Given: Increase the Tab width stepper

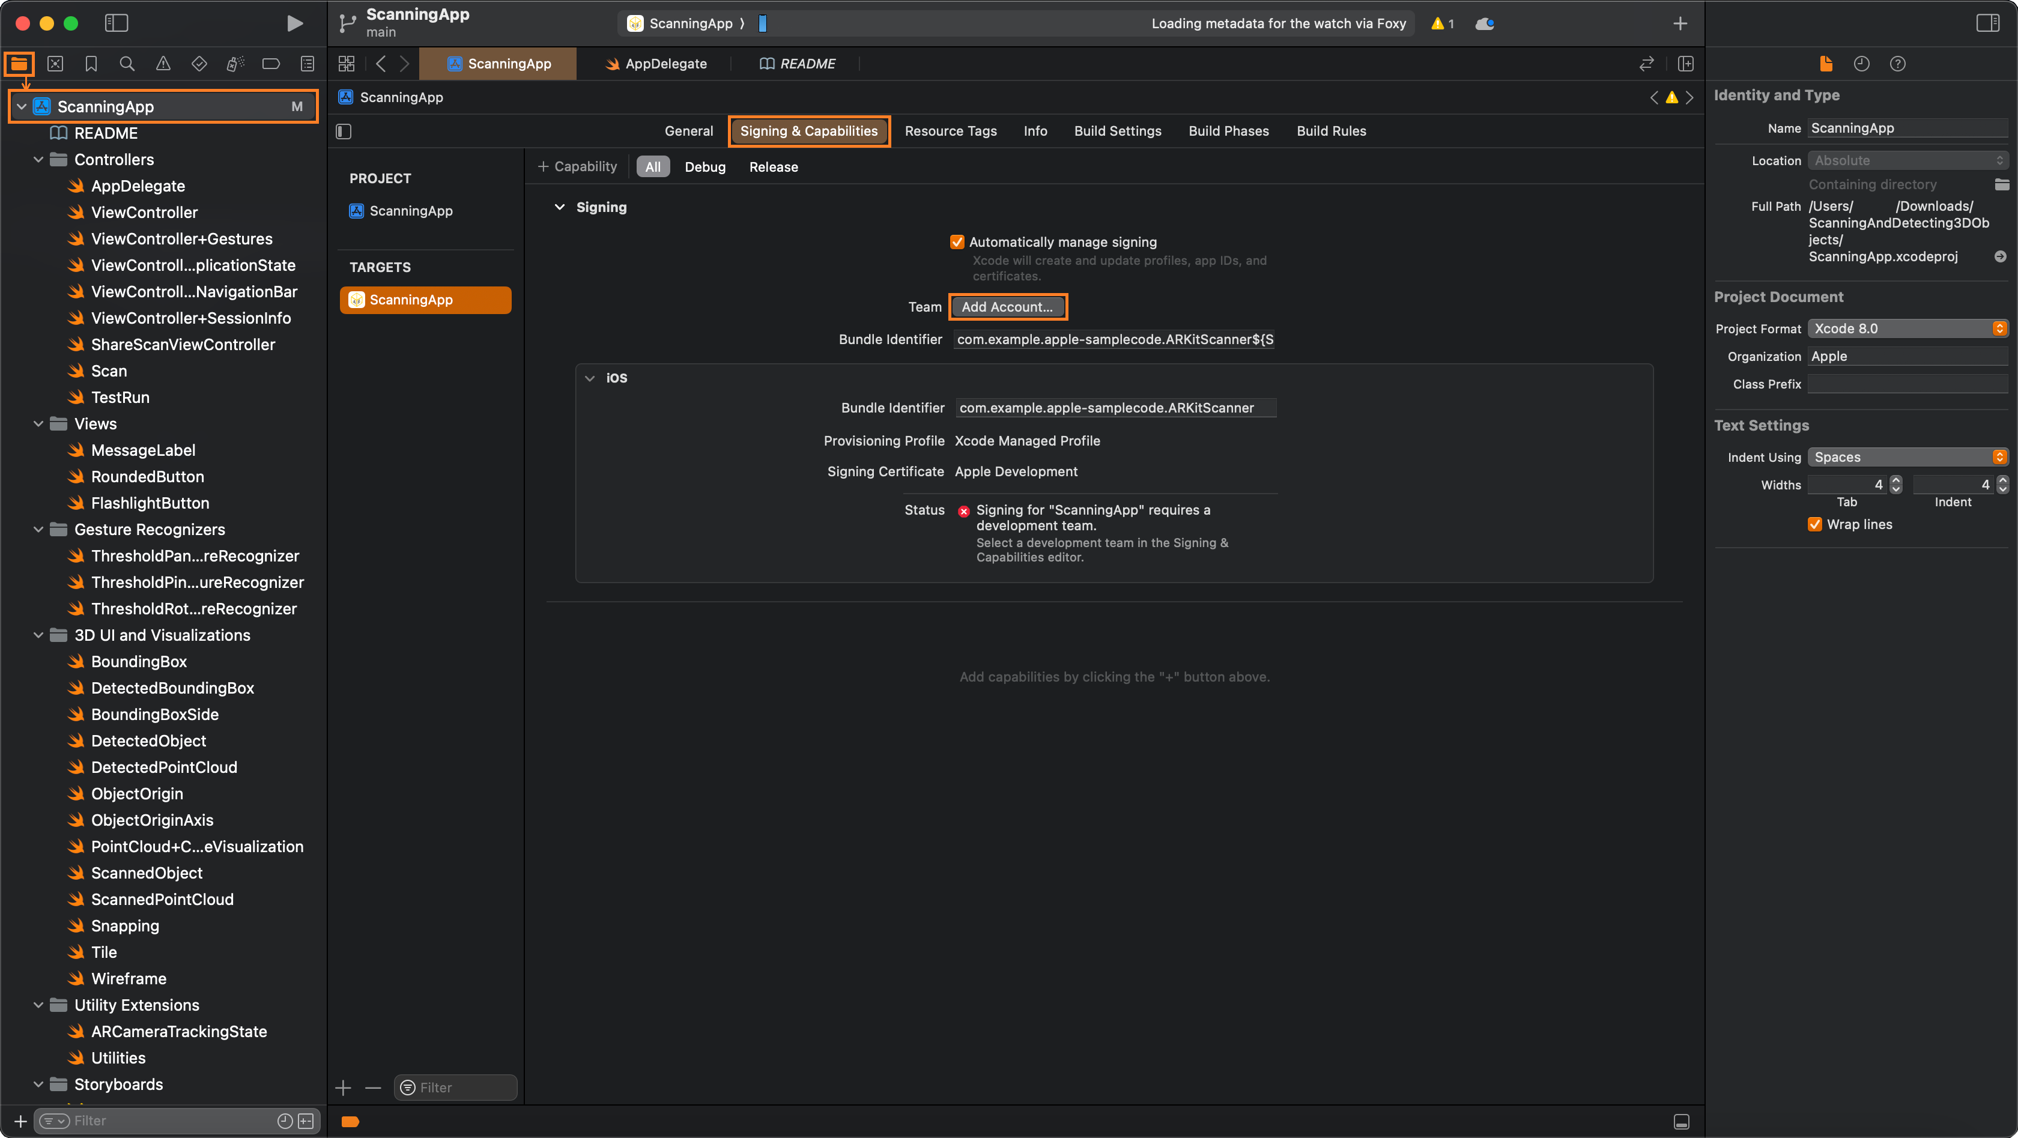Looking at the screenshot, I should [1896, 480].
